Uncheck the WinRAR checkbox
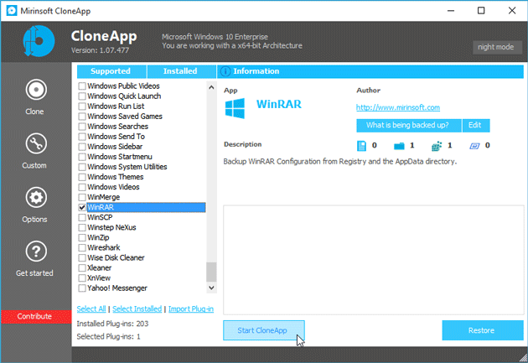Screen dimensions: 528x363 [x=82, y=207]
